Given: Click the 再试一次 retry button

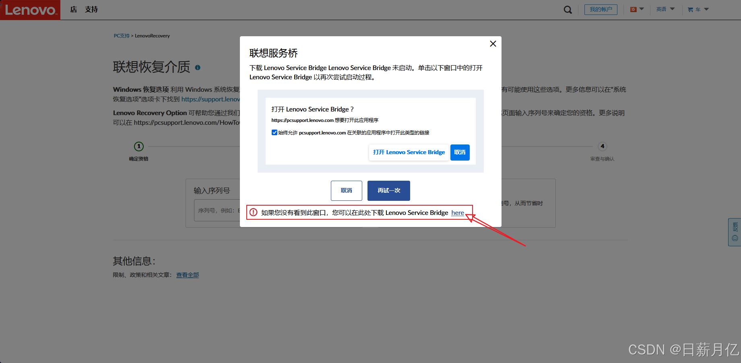Looking at the screenshot, I should pos(389,191).
